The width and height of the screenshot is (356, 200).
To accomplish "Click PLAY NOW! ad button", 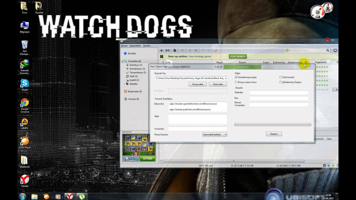I will point(238,56).
